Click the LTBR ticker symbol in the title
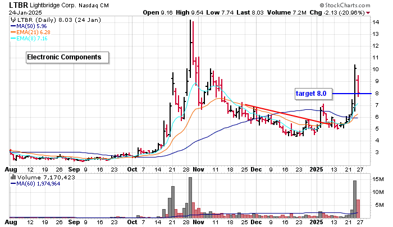Image resolution: width=393 pixels, height=227 pixels. click(x=19, y=5)
